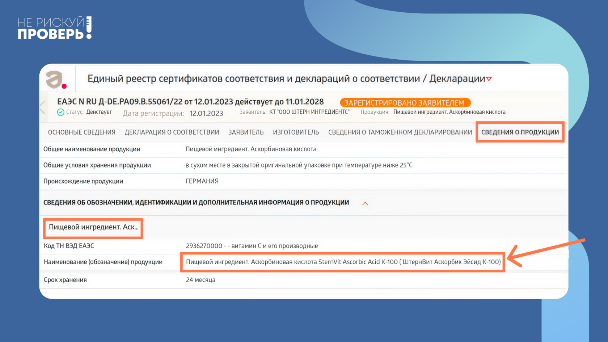Switch to the ИЗГОТОВИТЕЛЬ tab
Screen dimensions: 608x342
(296, 132)
